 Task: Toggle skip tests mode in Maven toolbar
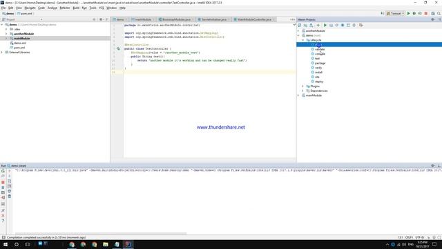(x=343, y=25)
